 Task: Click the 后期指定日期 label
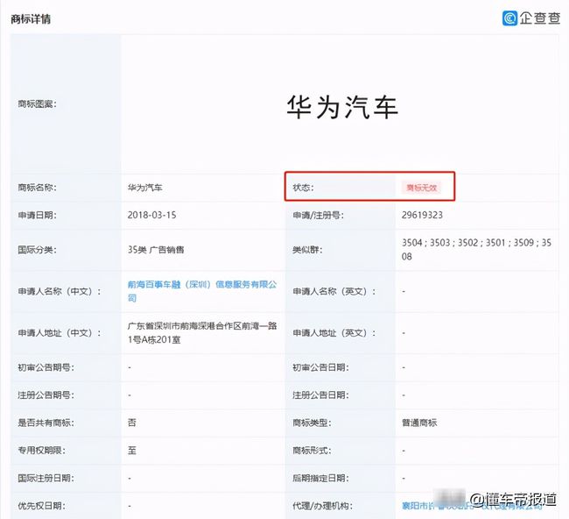pyautogui.click(x=320, y=478)
